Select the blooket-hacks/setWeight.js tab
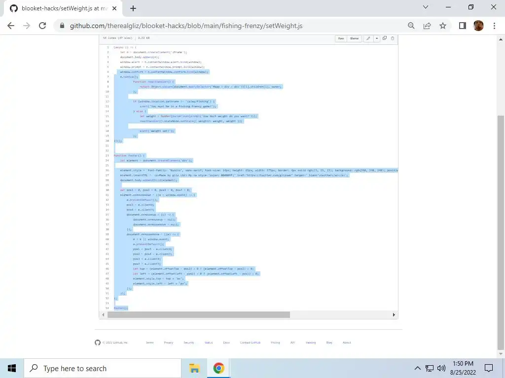505x378 pixels. click(63, 8)
